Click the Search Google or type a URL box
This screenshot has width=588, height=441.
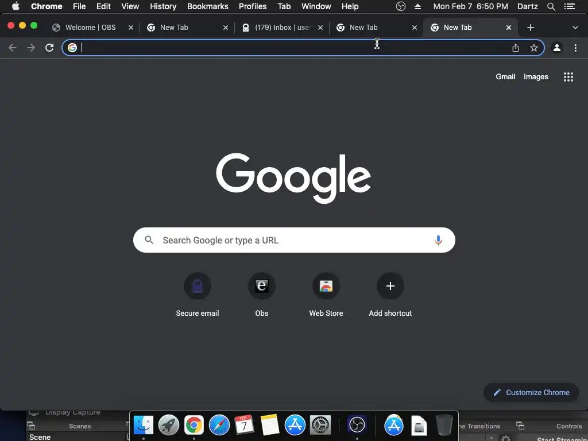point(295,240)
